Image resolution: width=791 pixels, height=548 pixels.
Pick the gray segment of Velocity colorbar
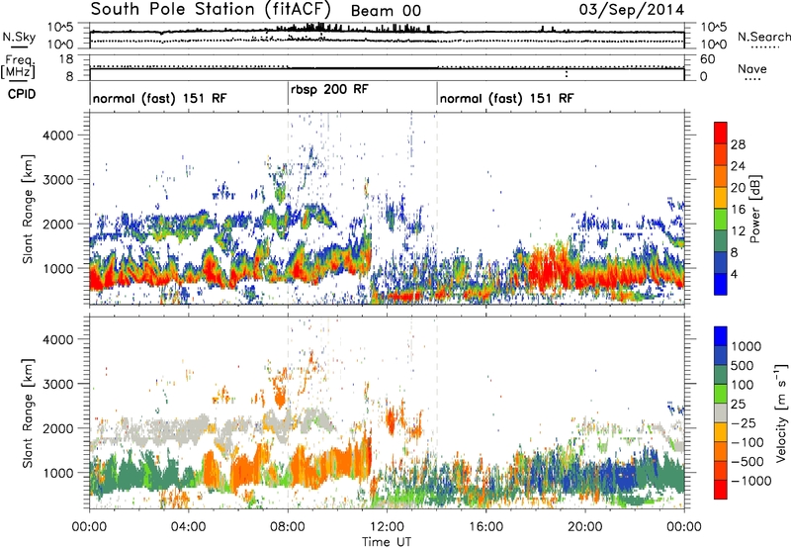[x=721, y=413]
